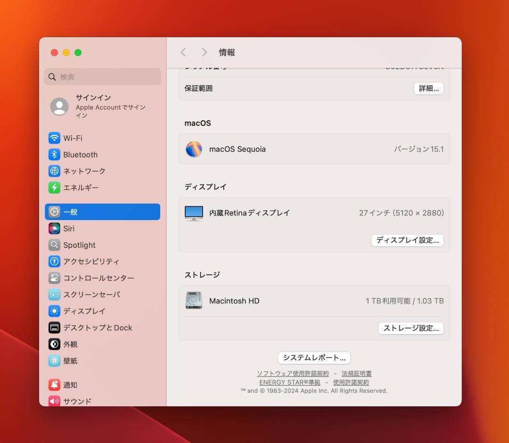Screen dimensions: 509x443
Task: Click the ディスプレイ設定 button
Action: [407, 240]
